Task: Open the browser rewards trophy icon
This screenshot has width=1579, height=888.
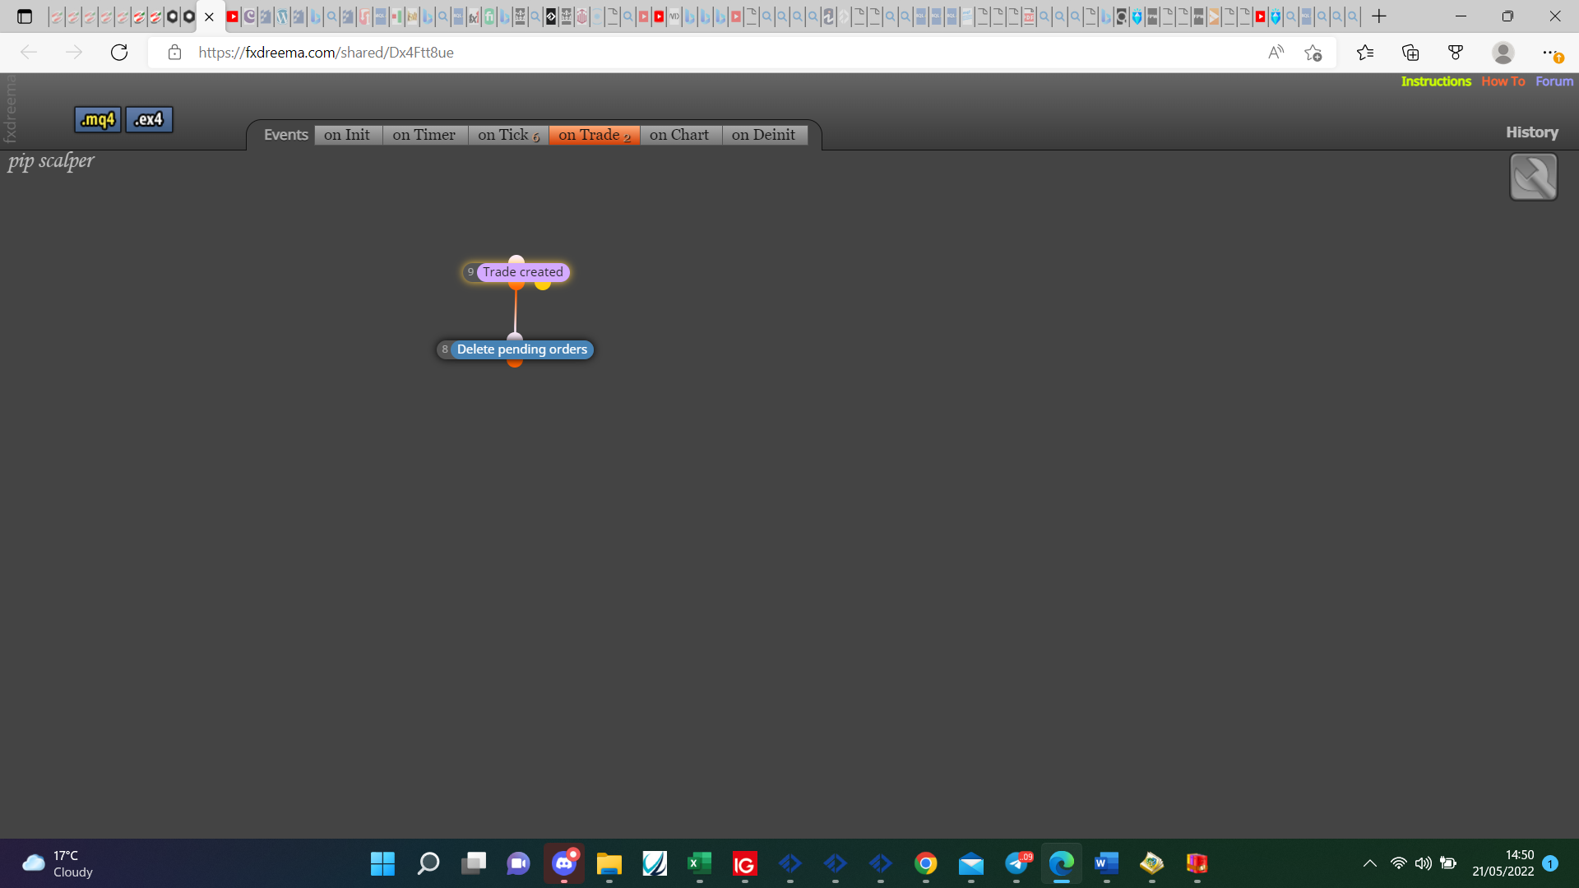Action: [1456, 53]
